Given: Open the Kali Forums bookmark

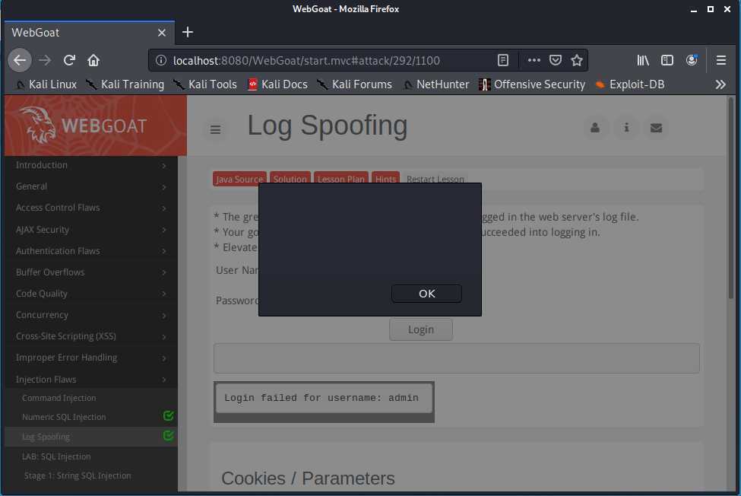Looking at the screenshot, I should click(x=355, y=84).
